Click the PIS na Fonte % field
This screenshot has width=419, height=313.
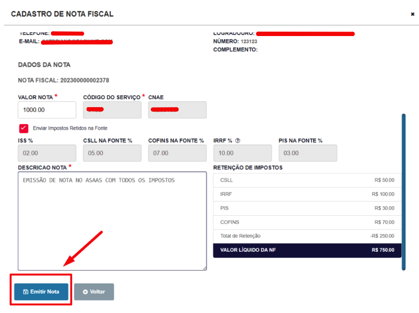(x=308, y=153)
